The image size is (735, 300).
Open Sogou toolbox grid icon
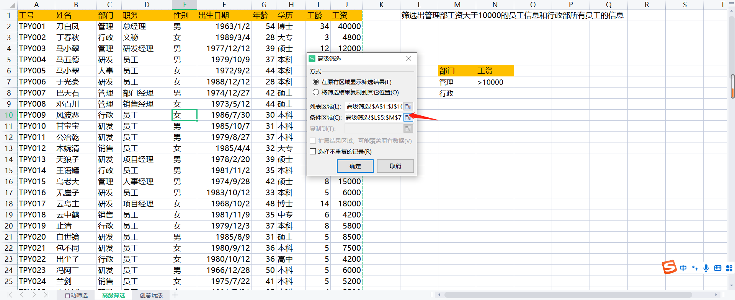coord(729,268)
